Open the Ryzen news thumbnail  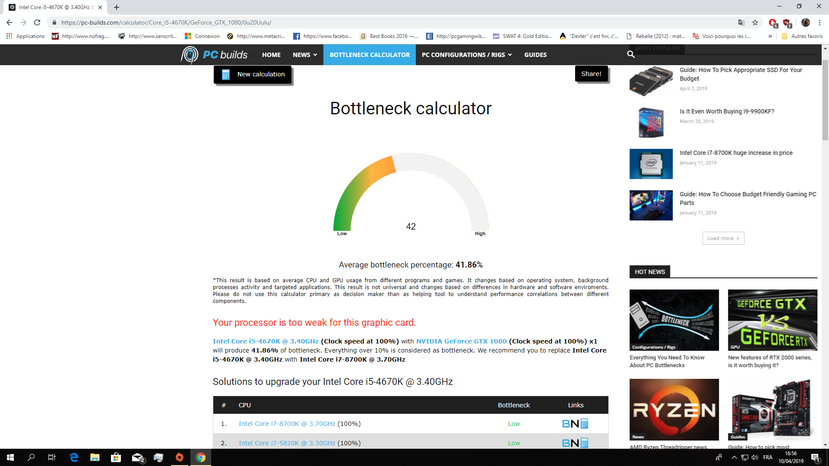click(x=674, y=409)
